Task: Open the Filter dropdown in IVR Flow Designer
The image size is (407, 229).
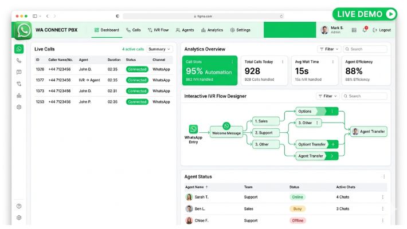Action: 328,96
